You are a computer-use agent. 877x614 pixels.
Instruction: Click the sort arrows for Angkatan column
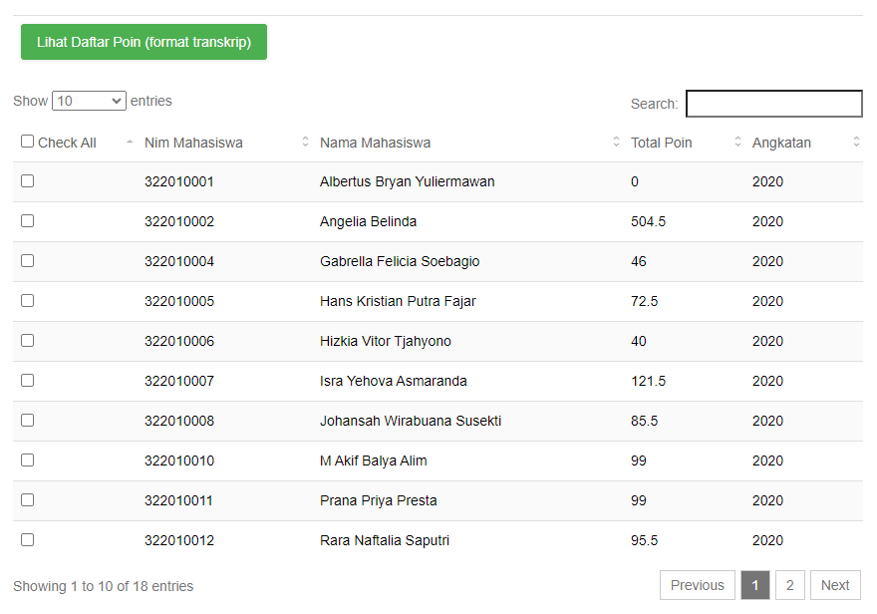pos(856,142)
